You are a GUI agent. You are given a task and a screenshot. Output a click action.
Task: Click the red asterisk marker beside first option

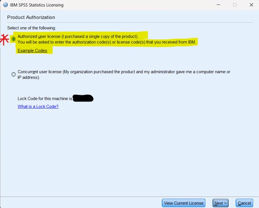[5, 39]
